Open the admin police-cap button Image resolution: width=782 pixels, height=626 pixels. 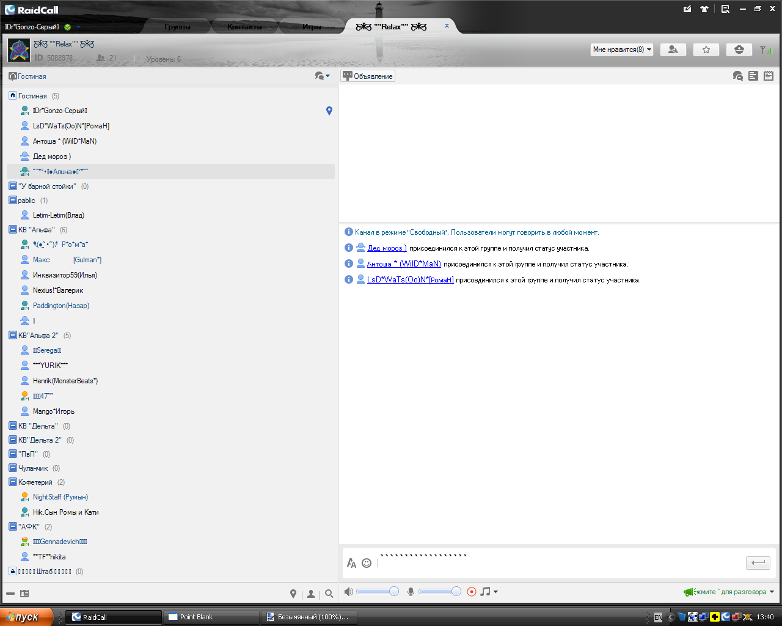click(x=739, y=50)
